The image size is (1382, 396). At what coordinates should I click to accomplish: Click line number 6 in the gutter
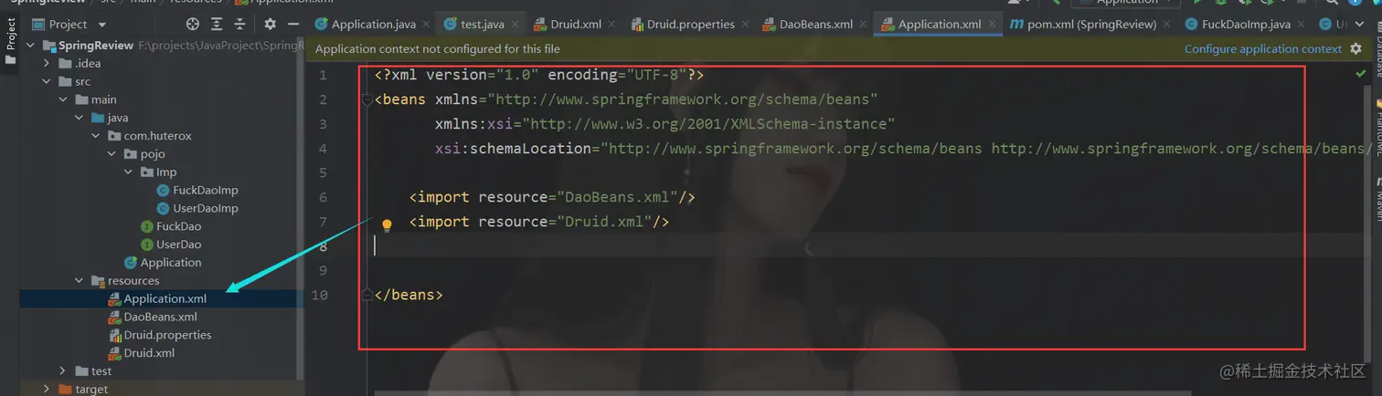coord(323,197)
